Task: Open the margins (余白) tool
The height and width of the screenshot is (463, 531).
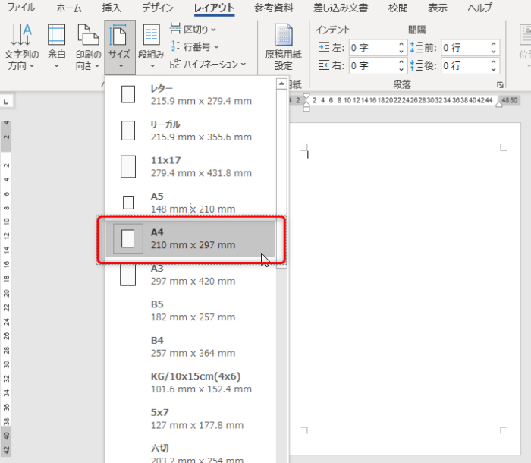Action: pos(56,46)
